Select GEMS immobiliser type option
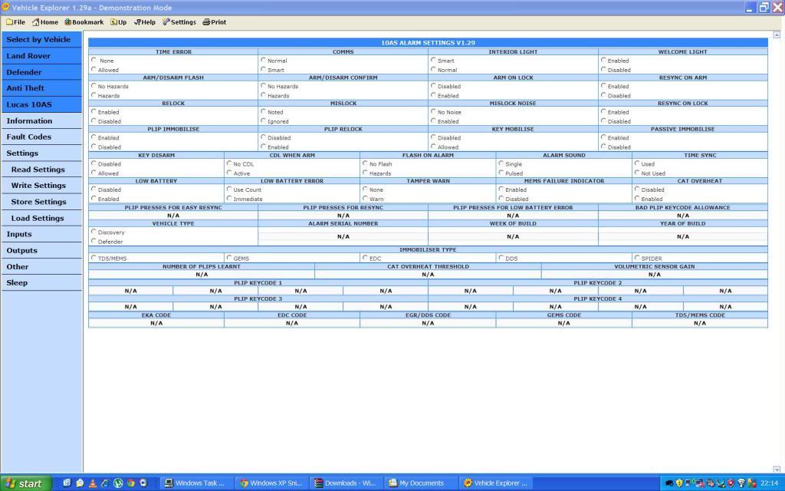This screenshot has height=491, width=785. [x=228, y=259]
